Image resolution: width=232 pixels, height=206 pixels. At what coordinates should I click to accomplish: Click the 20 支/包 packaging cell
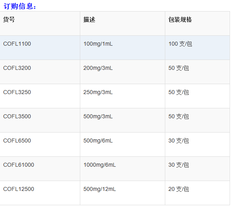point(197,193)
